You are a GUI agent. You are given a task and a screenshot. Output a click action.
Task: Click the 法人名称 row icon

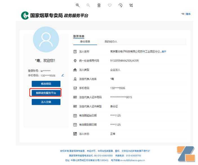coord(75,51)
